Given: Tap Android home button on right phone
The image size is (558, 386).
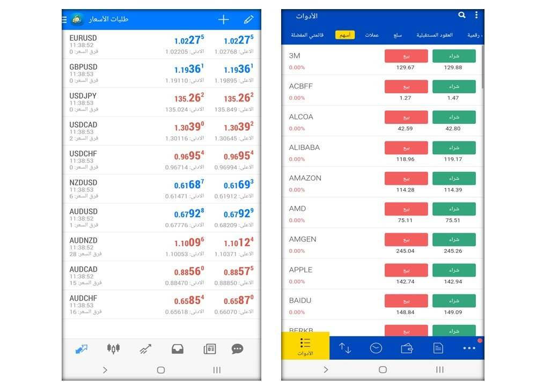Looking at the screenshot, I should (x=383, y=370).
